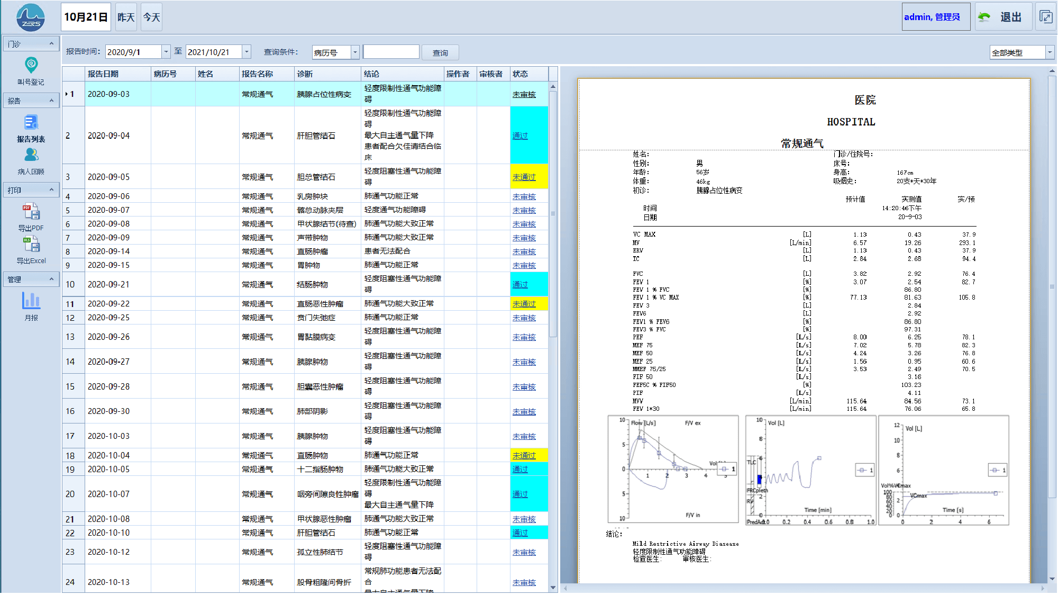Select the 胃肿物 diagnosis cell
The width and height of the screenshot is (1058, 595).
(x=327, y=265)
